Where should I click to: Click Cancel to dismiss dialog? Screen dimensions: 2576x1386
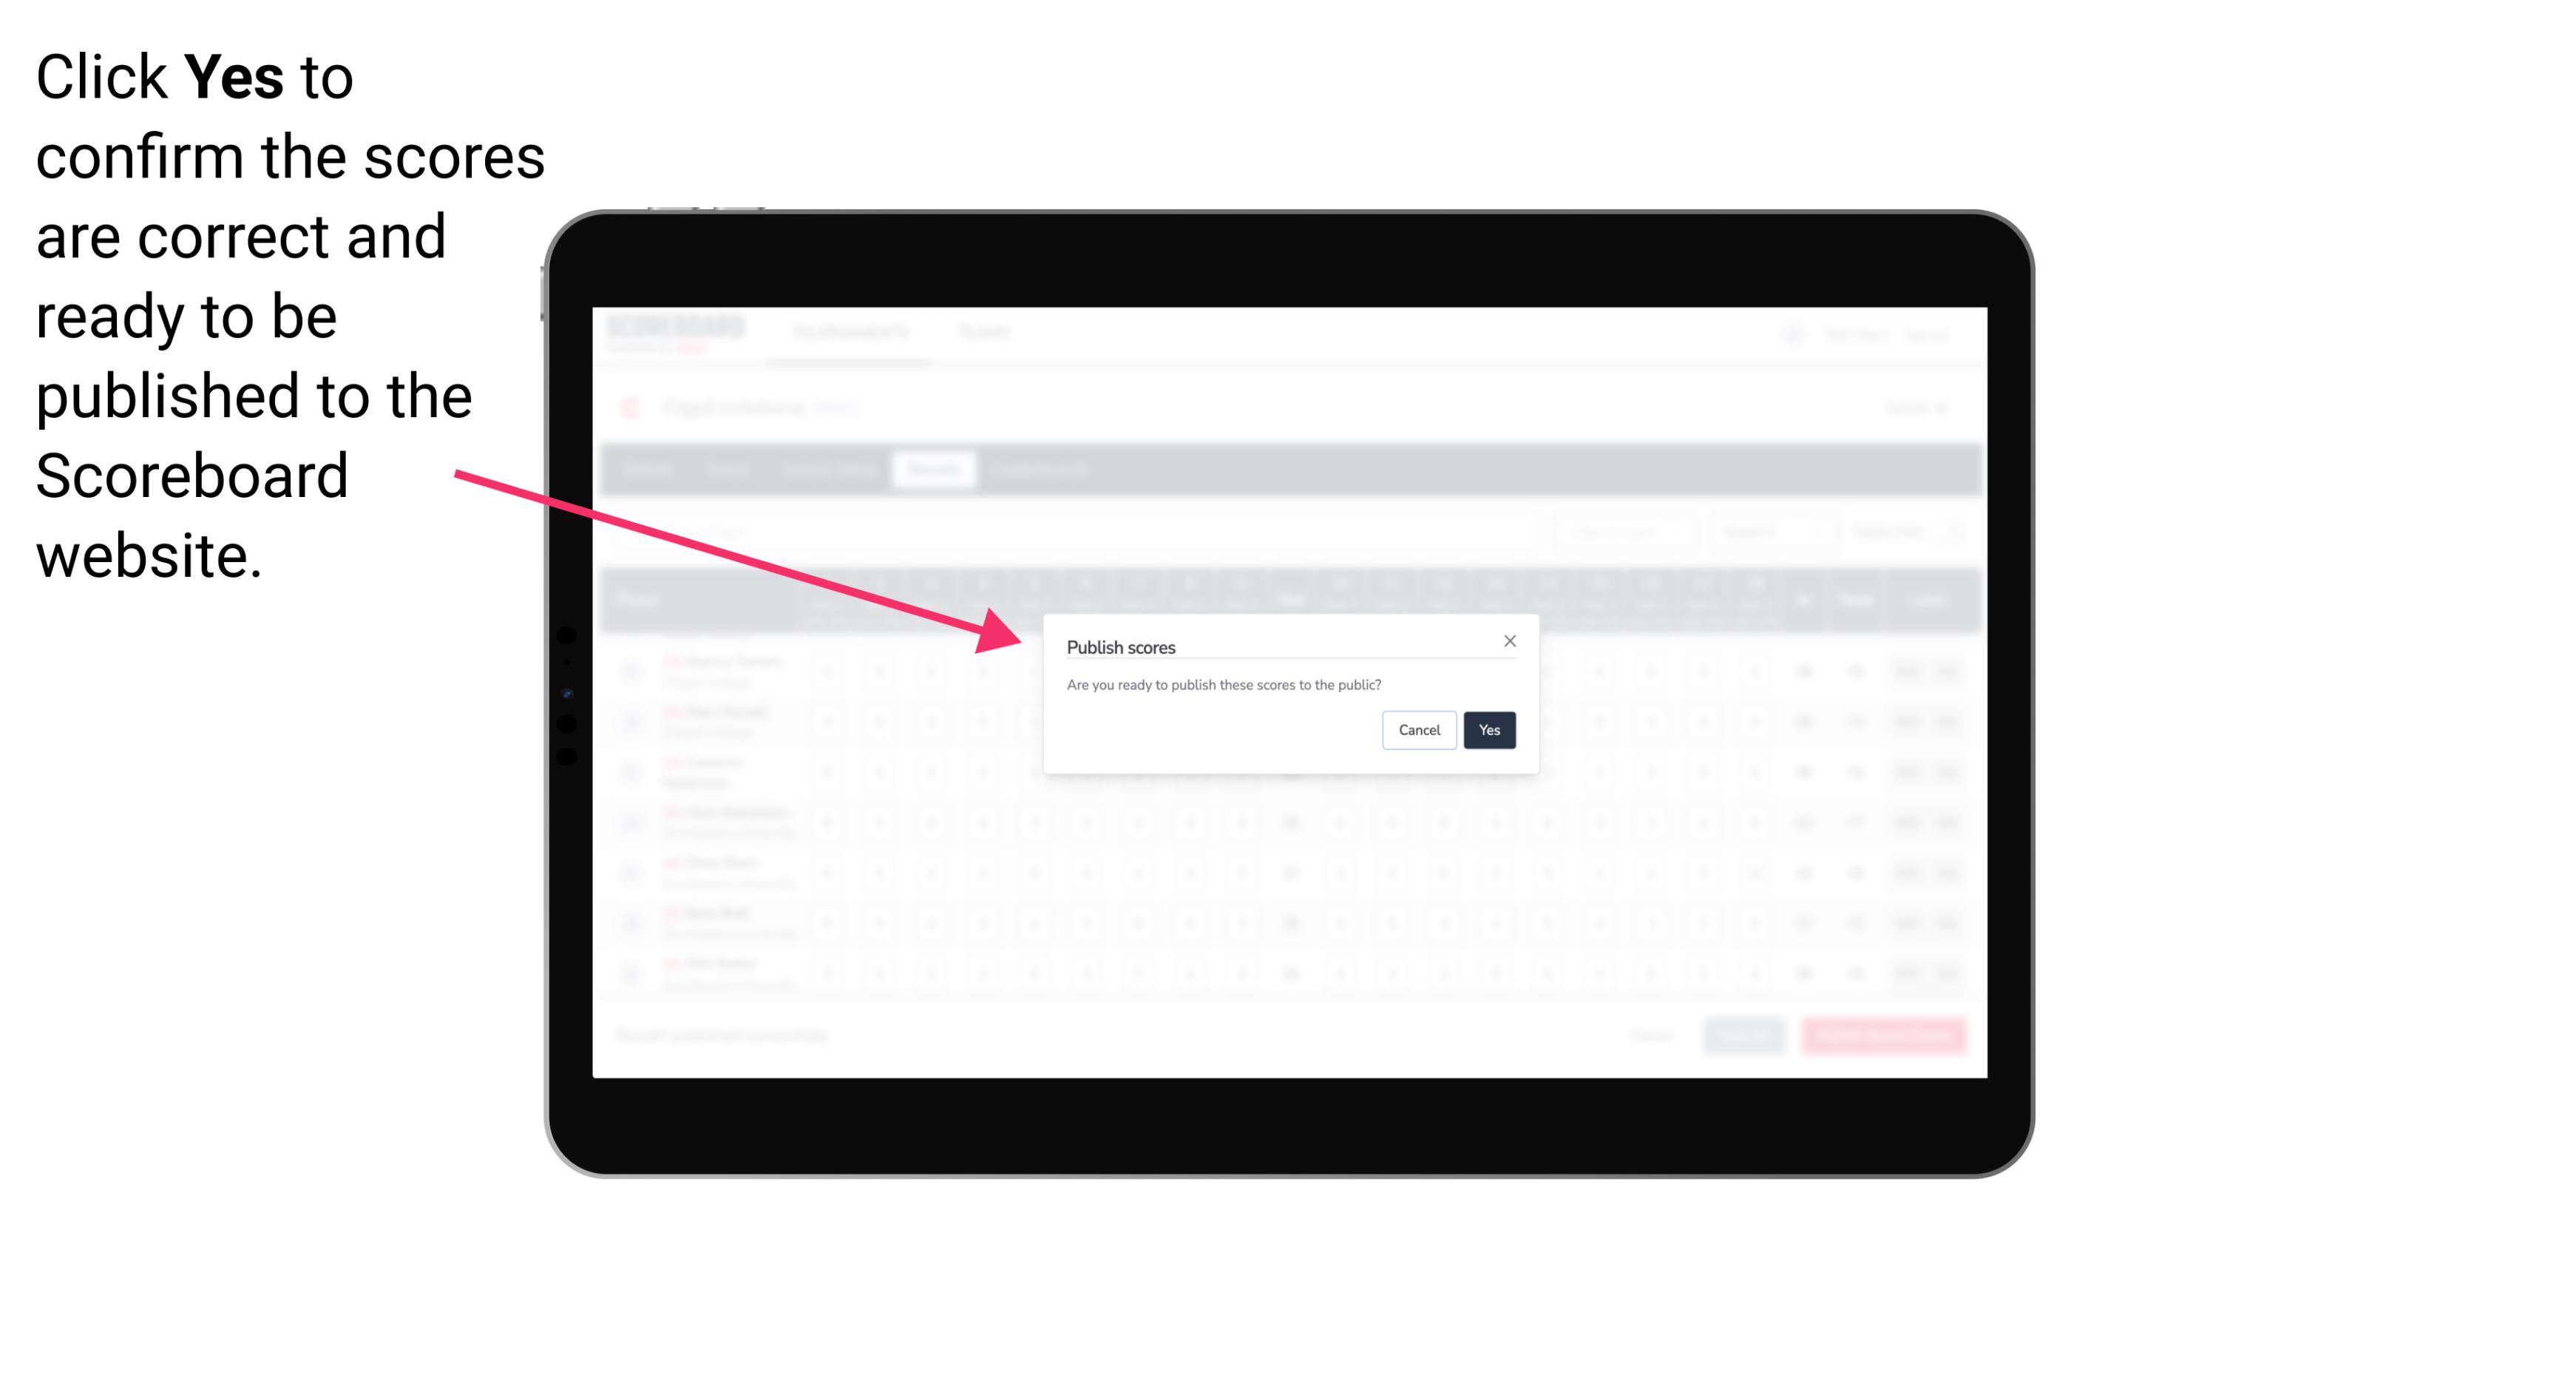1420,729
